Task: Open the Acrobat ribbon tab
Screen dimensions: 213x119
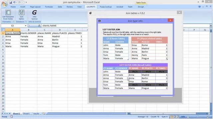Action: [x=120, y=7]
